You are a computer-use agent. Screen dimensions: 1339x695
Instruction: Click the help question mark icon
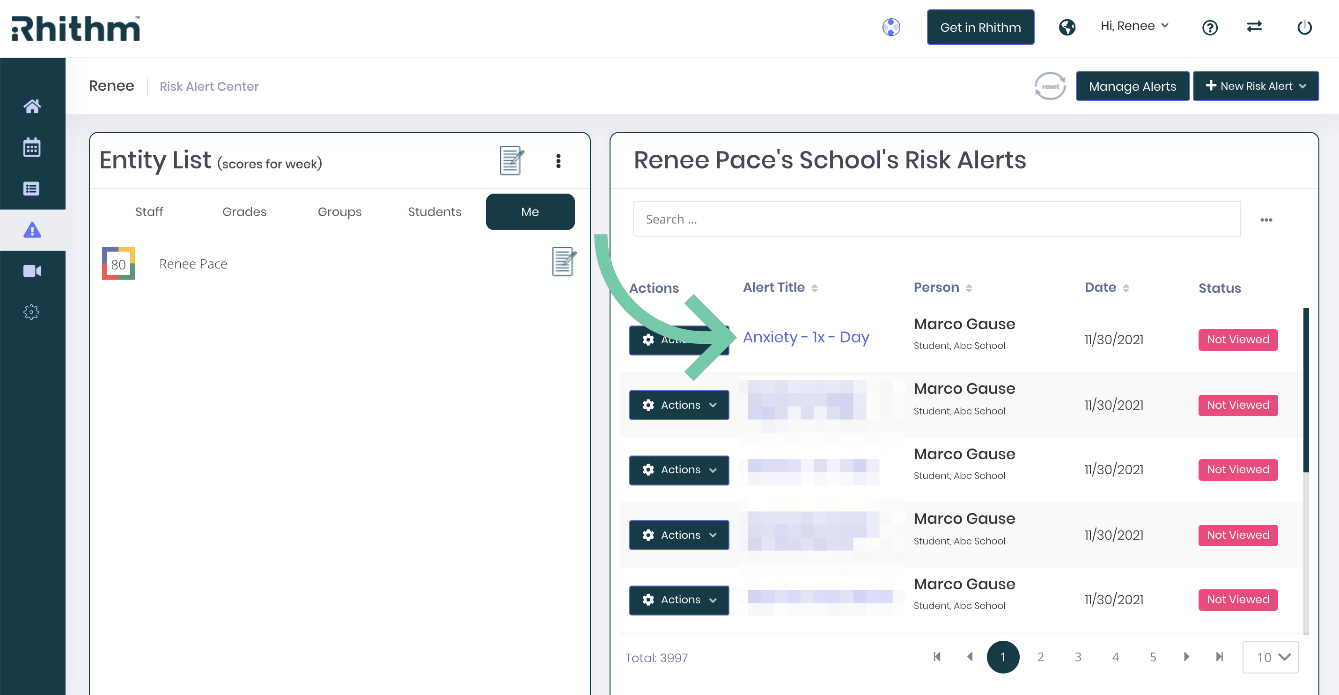pyautogui.click(x=1210, y=28)
